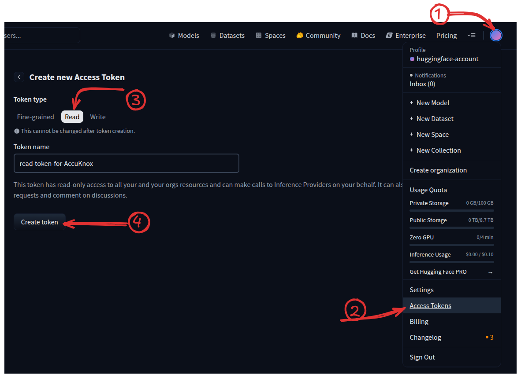Click the Community hugging hands icon
521x378 pixels.
pyautogui.click(x=300, y=35)
